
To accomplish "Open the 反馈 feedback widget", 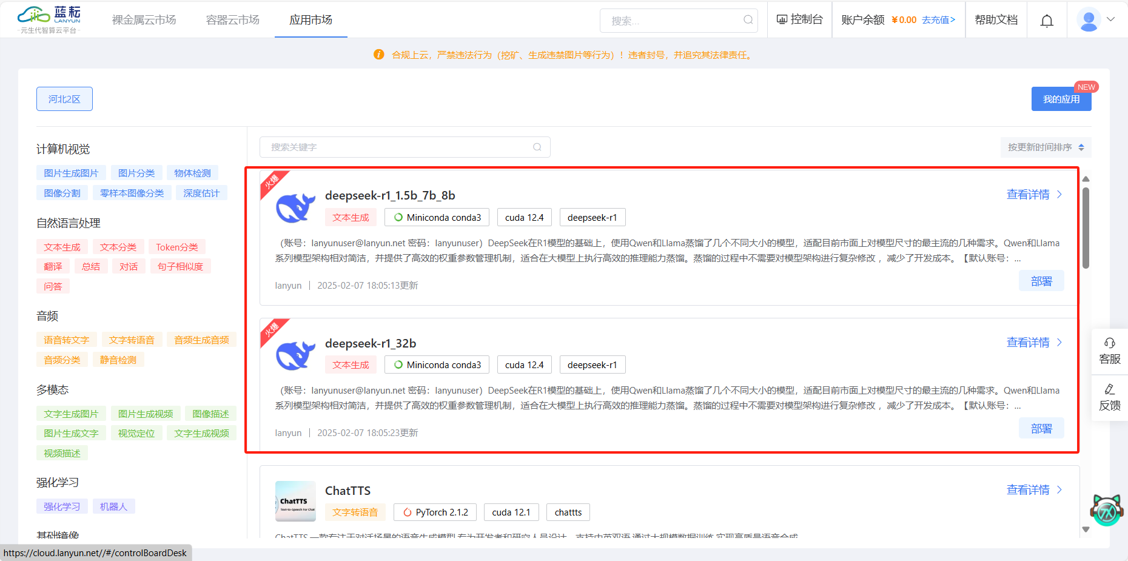I will click(1110, 398).
